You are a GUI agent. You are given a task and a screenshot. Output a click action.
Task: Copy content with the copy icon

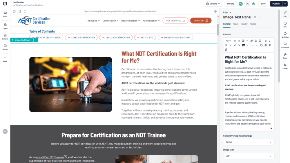261,45
